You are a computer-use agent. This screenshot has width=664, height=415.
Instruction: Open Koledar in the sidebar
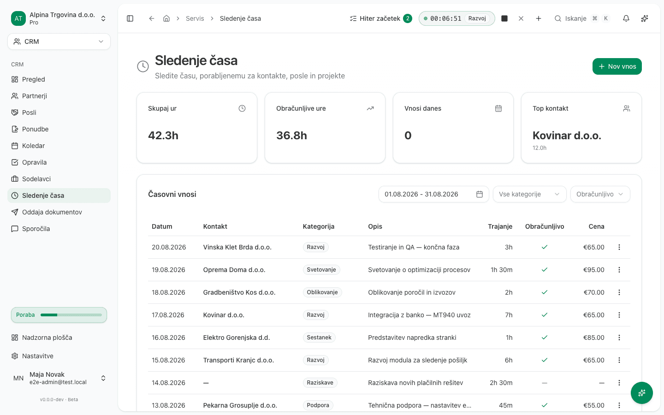click(x=59, y=146)
